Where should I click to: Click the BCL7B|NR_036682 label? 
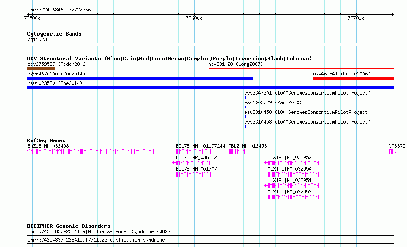pyautogui.click(x=196, y=157)
